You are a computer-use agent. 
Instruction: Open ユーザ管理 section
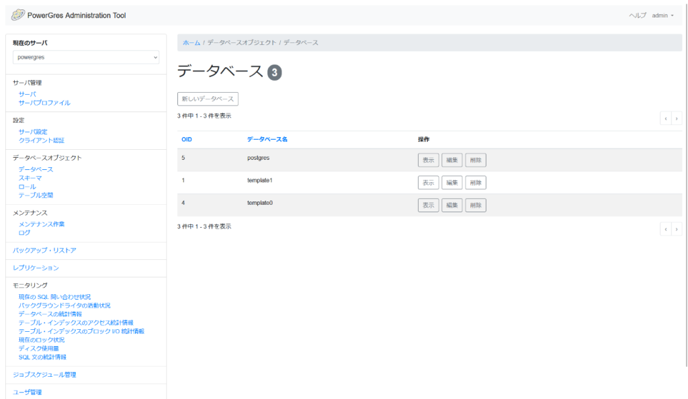27,392
